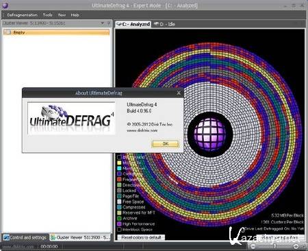The image size is (308, 251).
Task: Click the status bar resize grip
Action: point(304,247)
